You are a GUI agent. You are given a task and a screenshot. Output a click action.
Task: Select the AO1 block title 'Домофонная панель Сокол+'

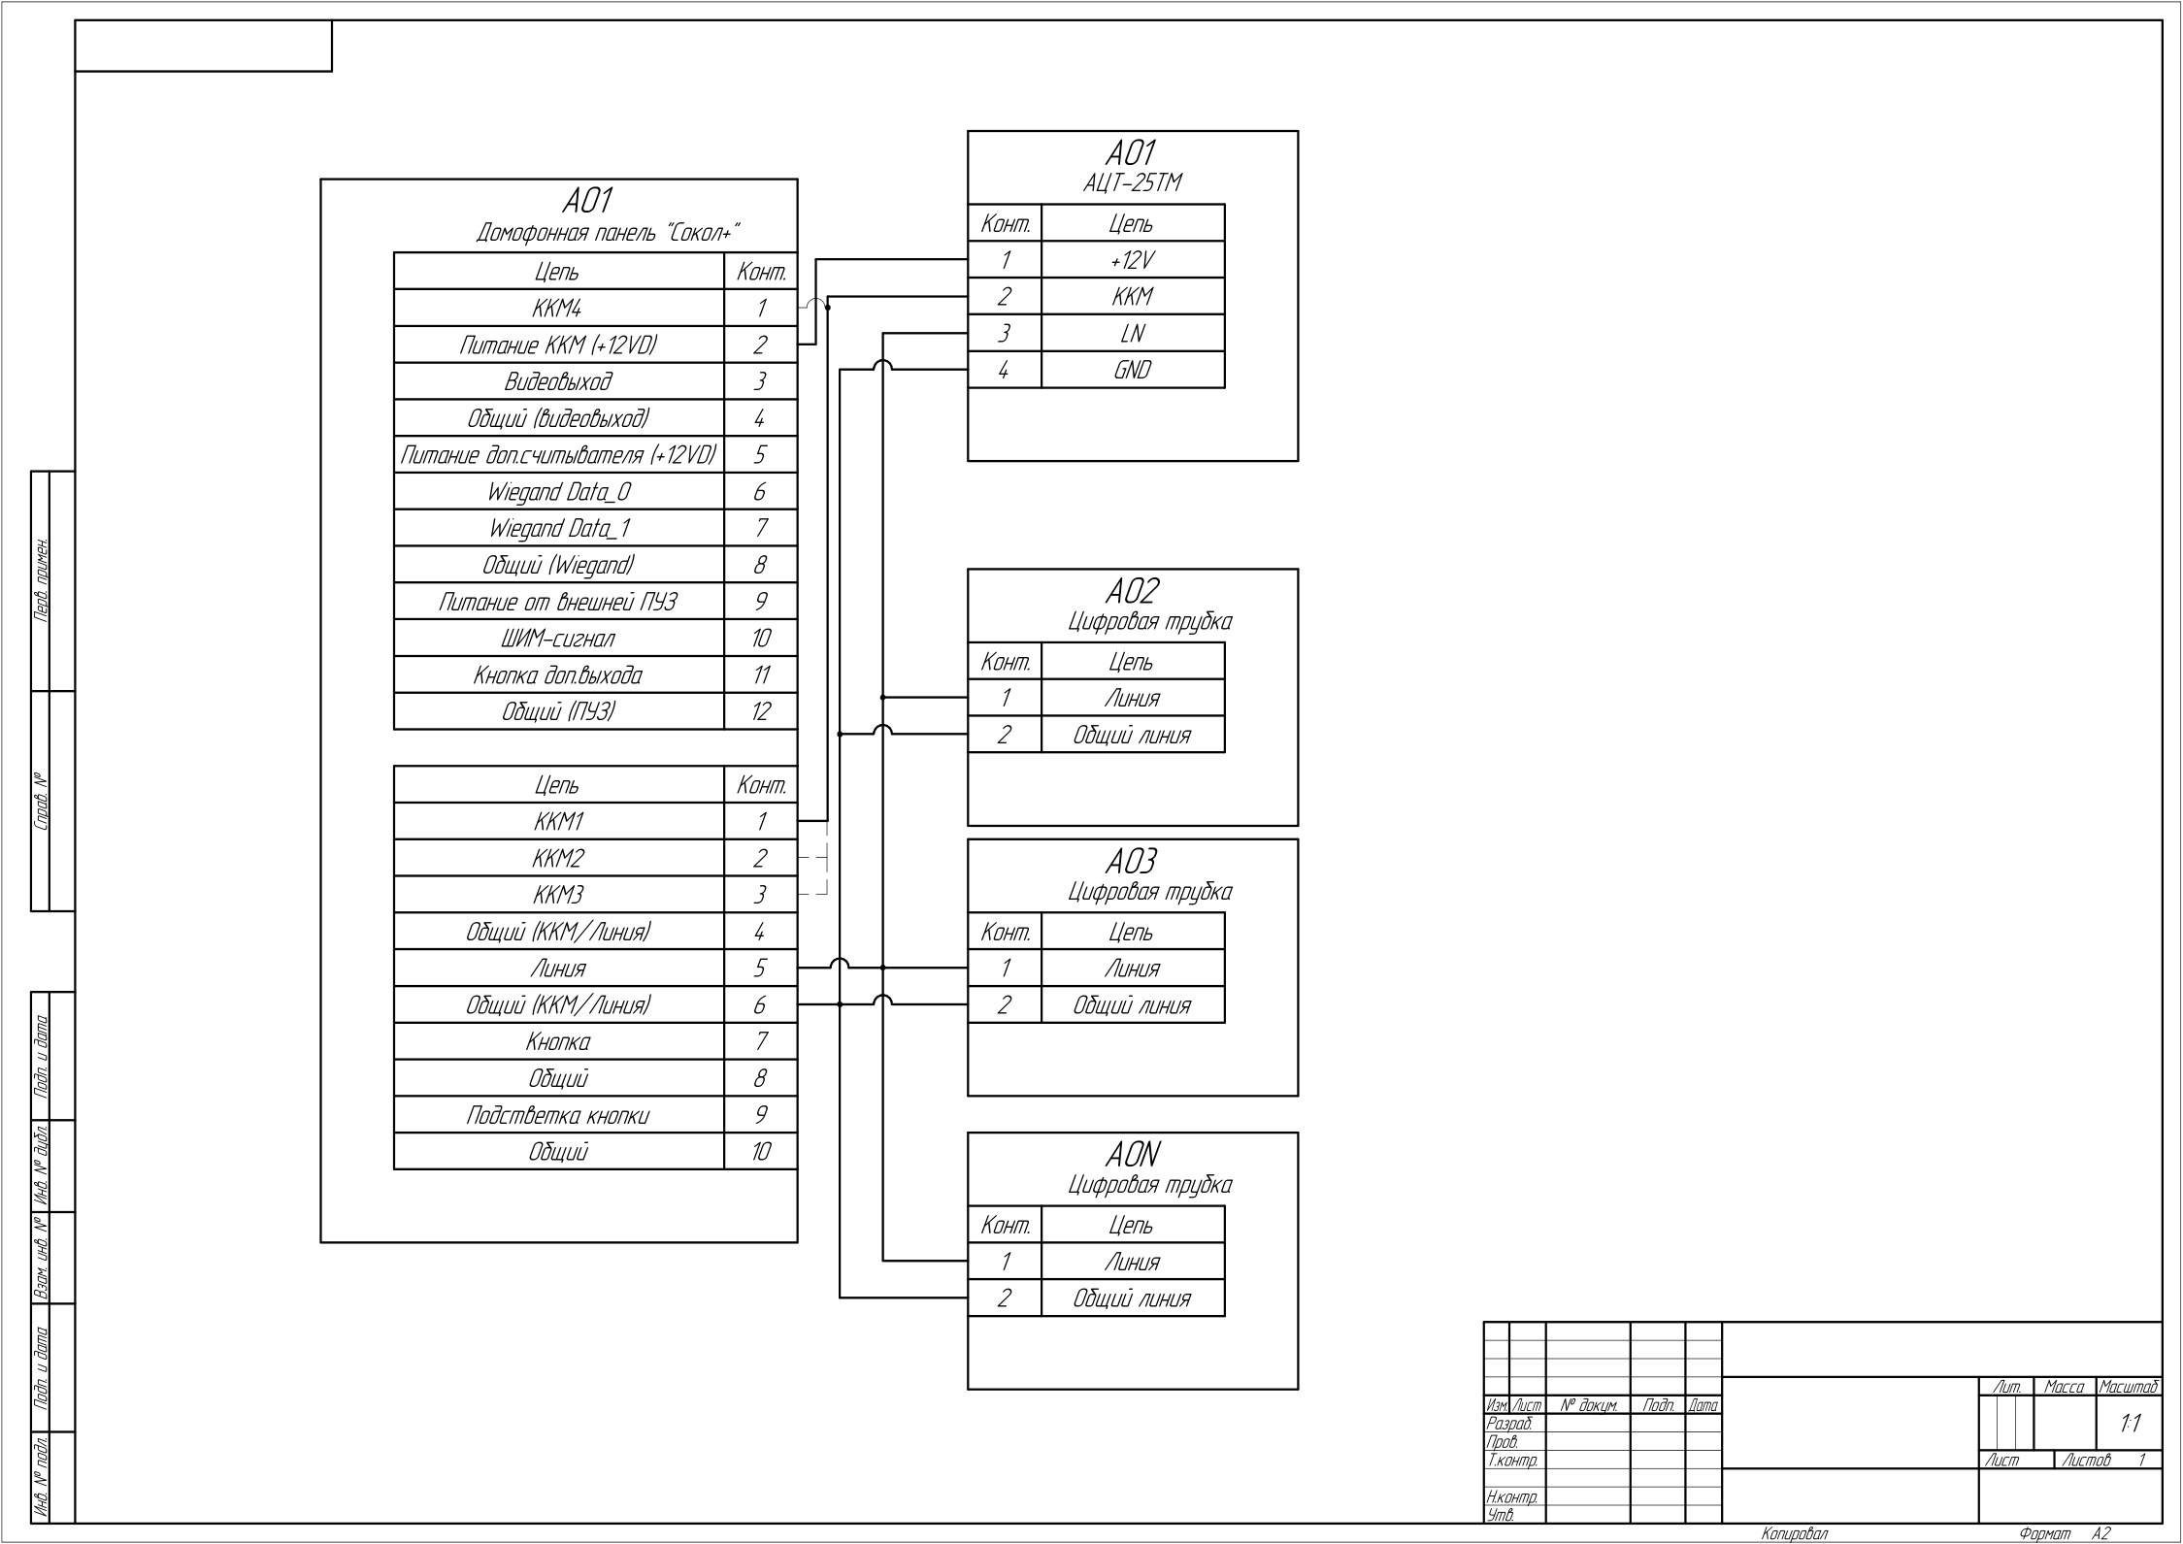pos(607,231)
